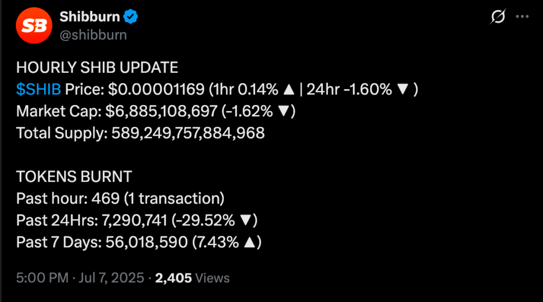
Task: Click the $0.00001169 price value
Action: click(x=156, y=90)
